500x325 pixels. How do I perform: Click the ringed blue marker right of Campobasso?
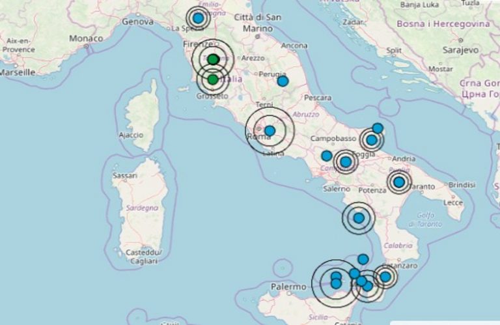(x=372, y=139)
